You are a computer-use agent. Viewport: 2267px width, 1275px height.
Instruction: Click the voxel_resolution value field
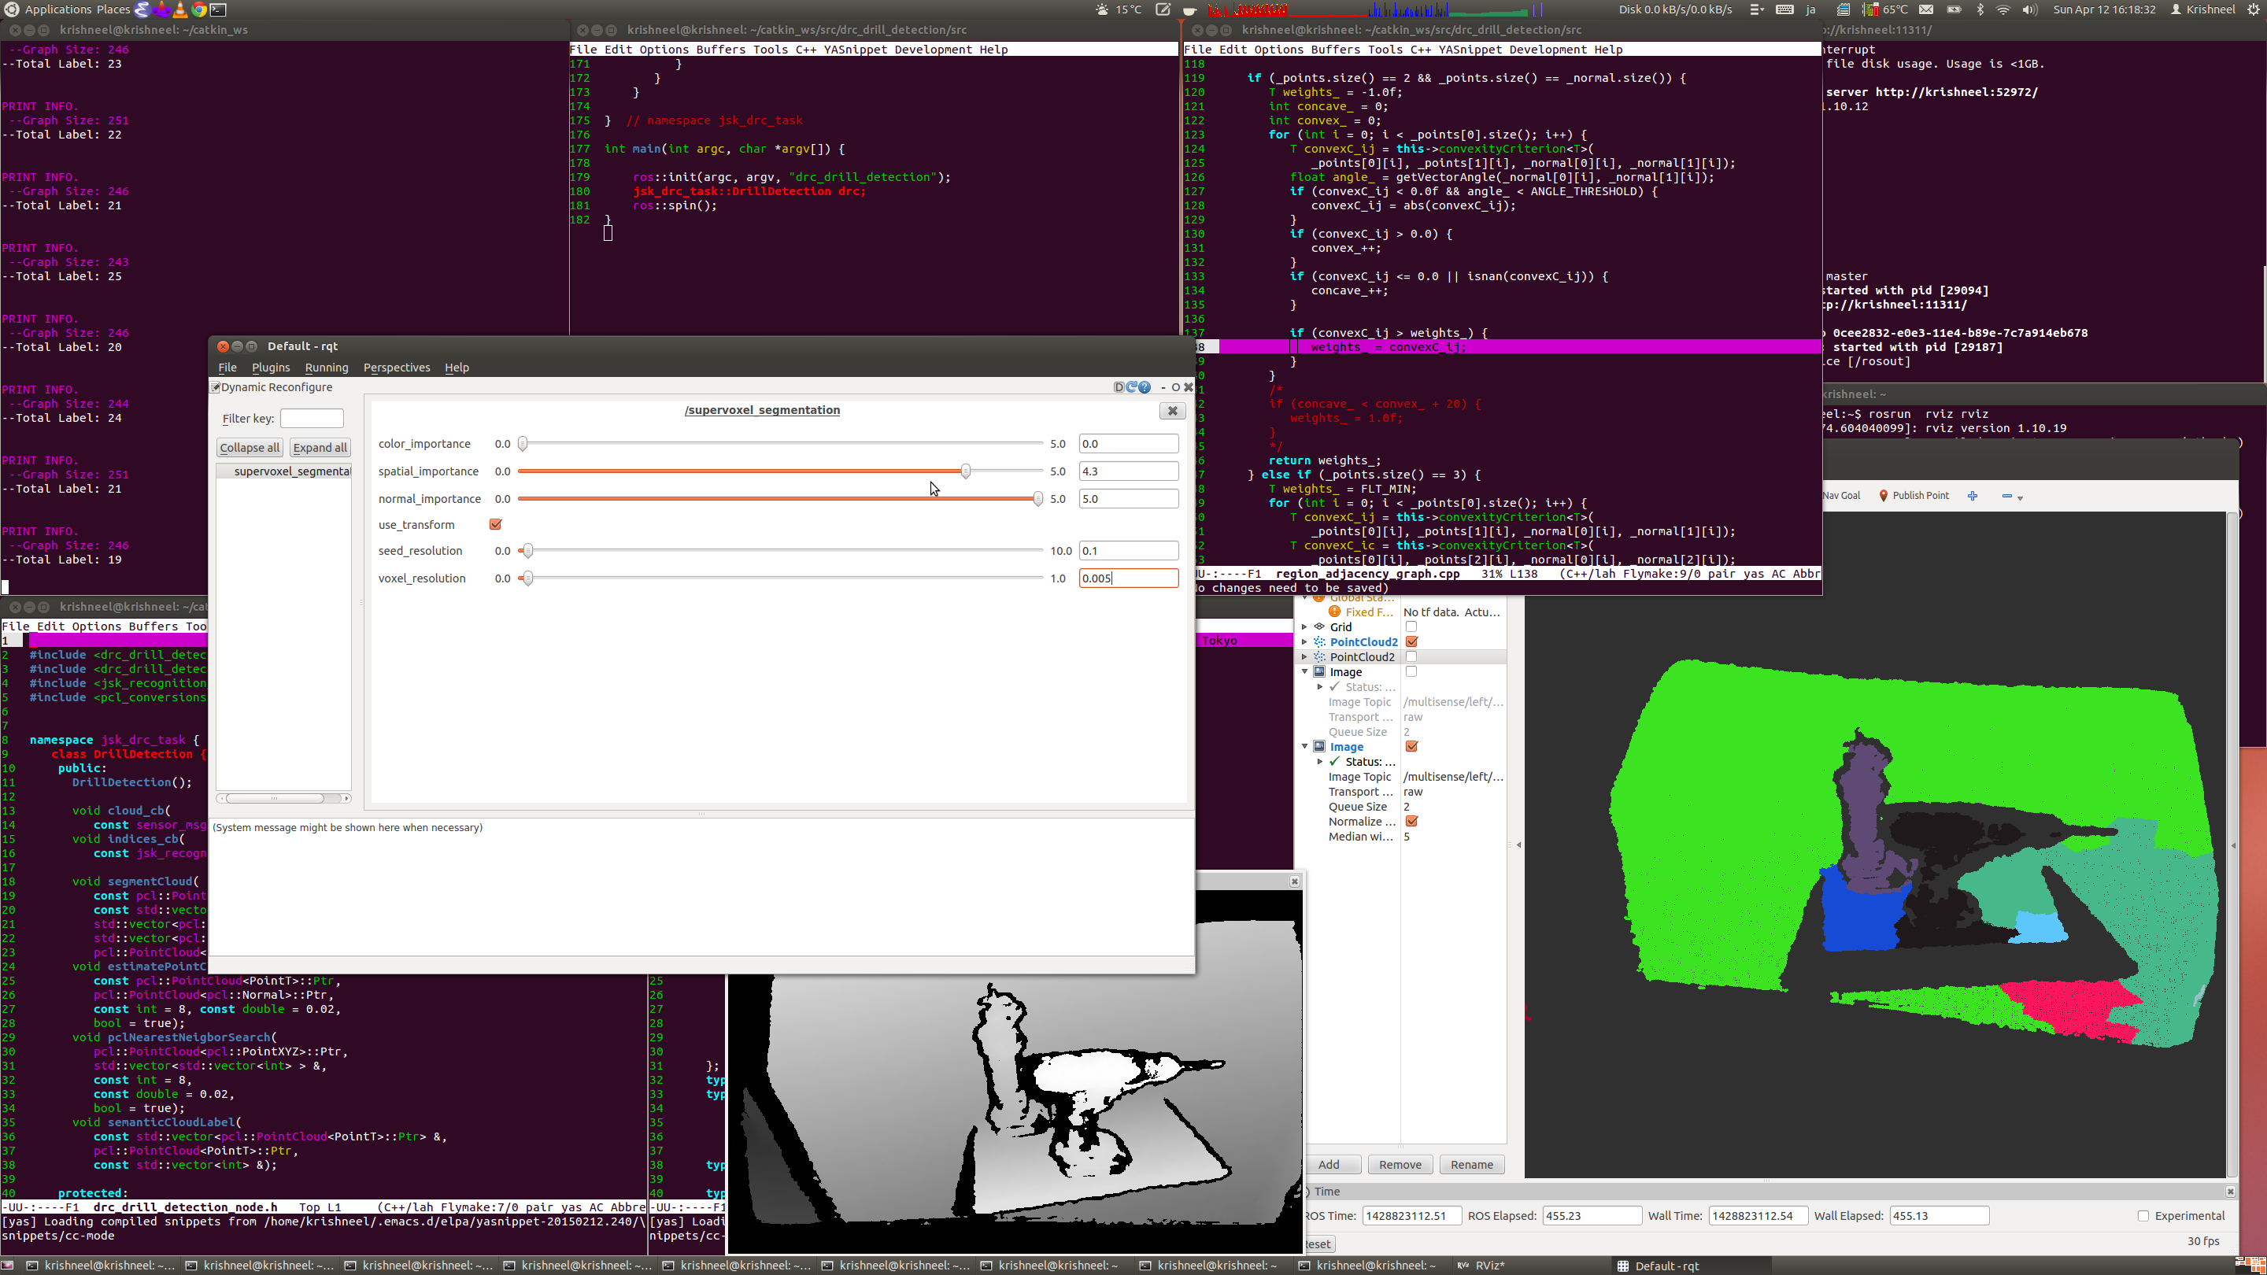pos(1128,578)
